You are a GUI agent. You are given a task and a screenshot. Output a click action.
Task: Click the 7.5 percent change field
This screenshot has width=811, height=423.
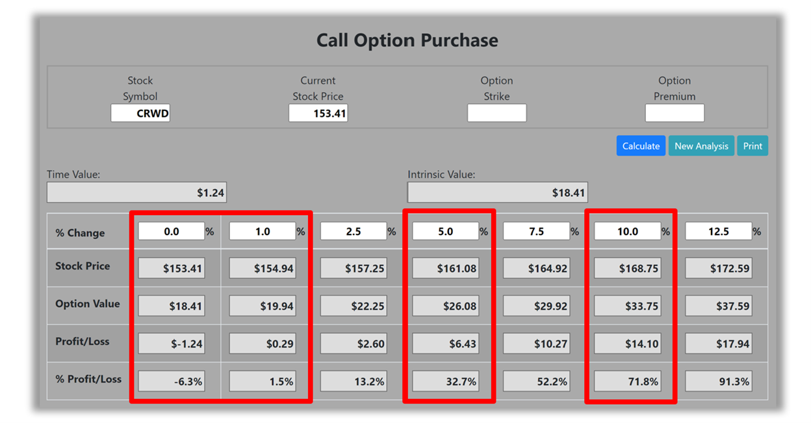click(537, 231)
